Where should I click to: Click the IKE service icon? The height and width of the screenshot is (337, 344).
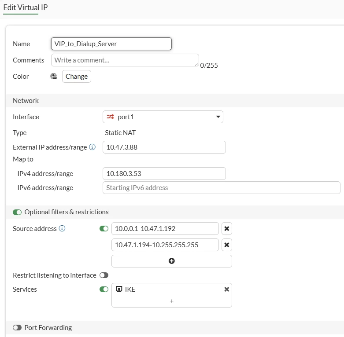[119, 289]
